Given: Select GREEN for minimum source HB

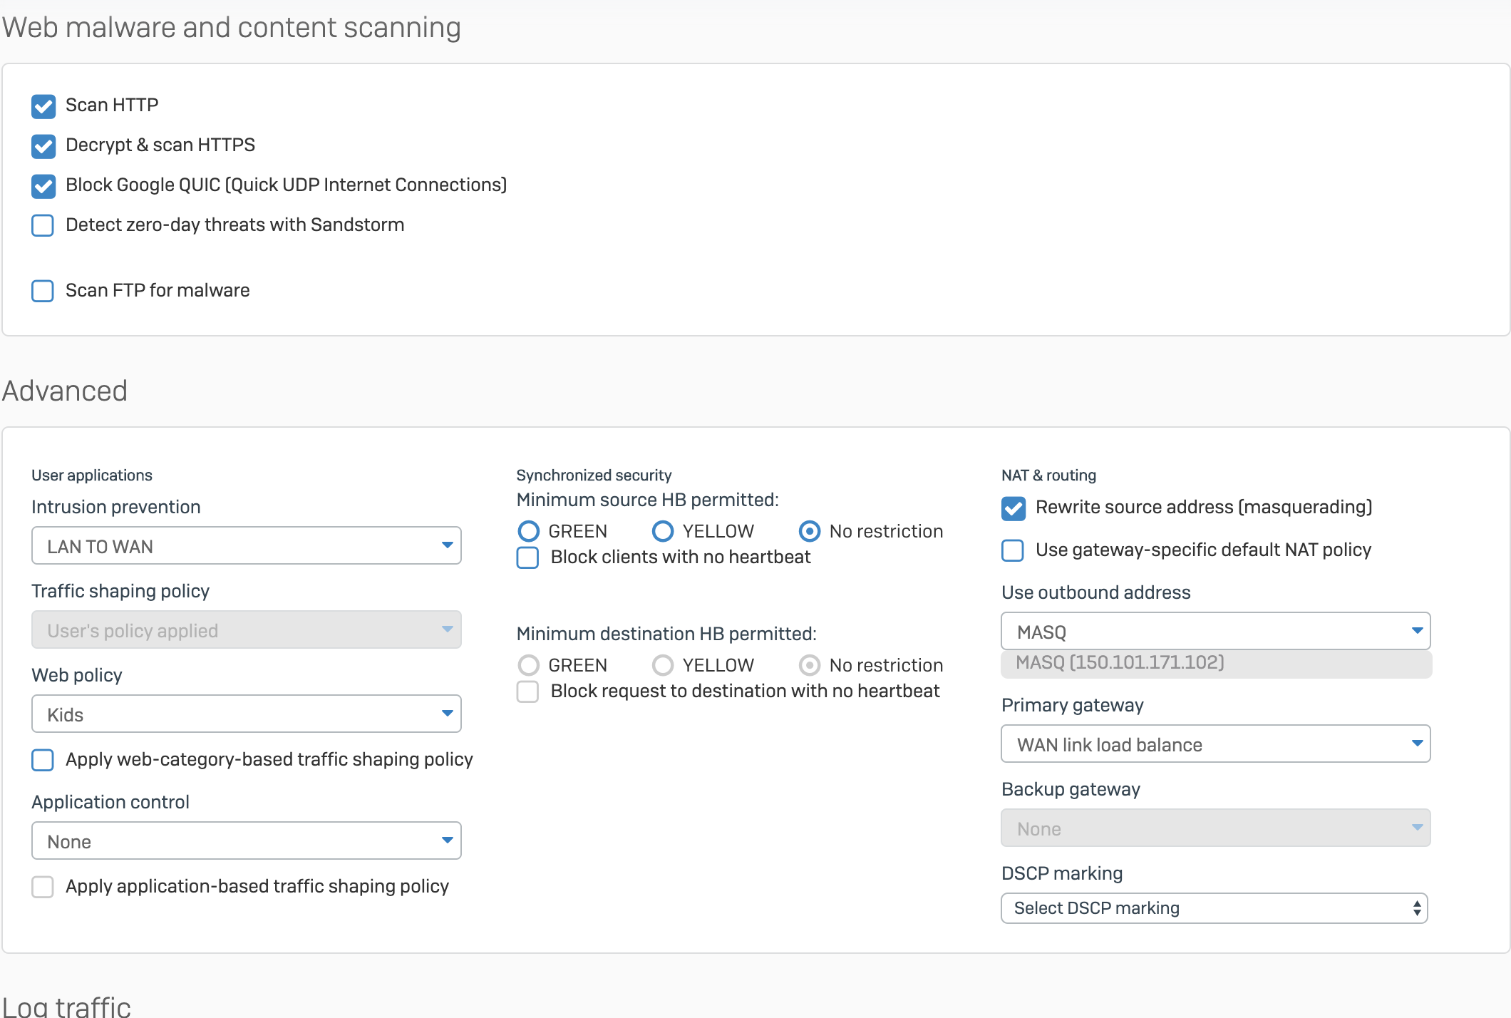Looking at the screenshot, I should click(x=529, y=531).
